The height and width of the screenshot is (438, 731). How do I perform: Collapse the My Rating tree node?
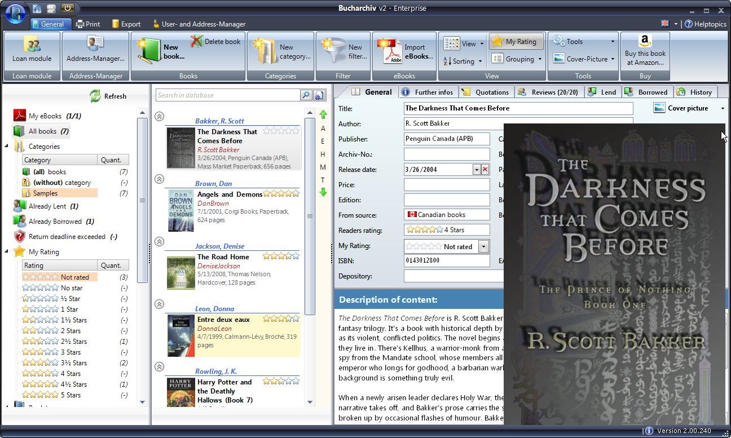click(x=7, y=251)
